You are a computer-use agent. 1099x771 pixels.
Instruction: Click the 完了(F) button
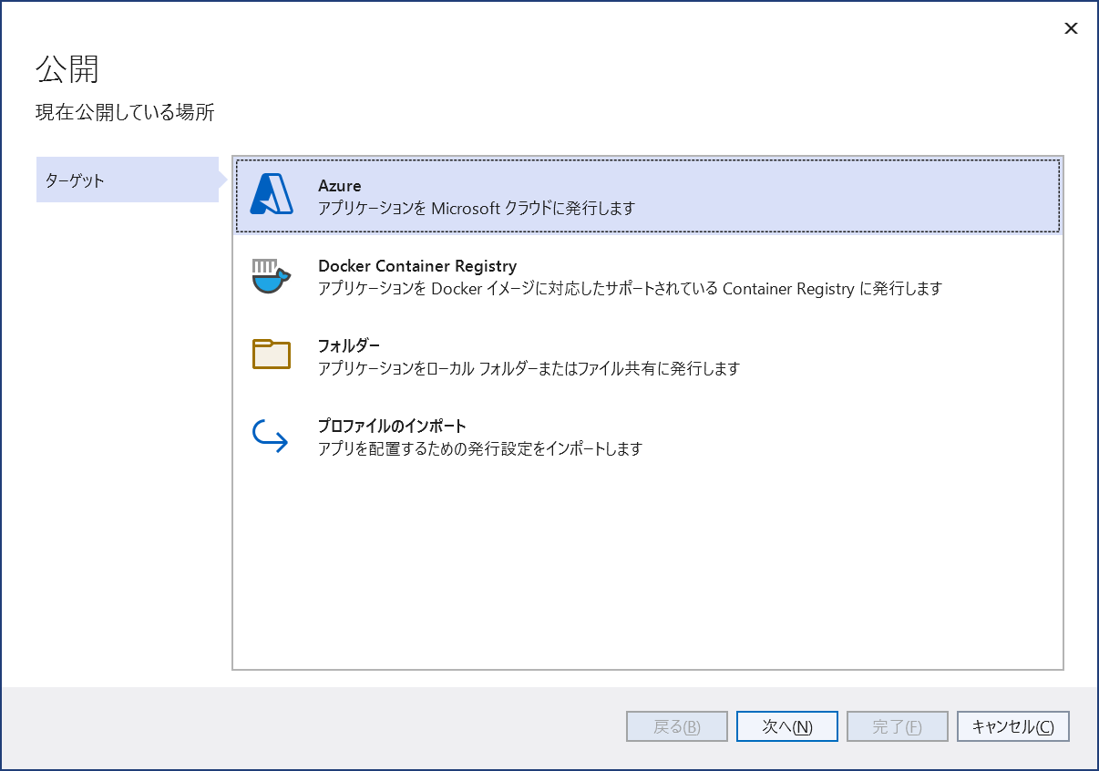[x=897, y=726]
